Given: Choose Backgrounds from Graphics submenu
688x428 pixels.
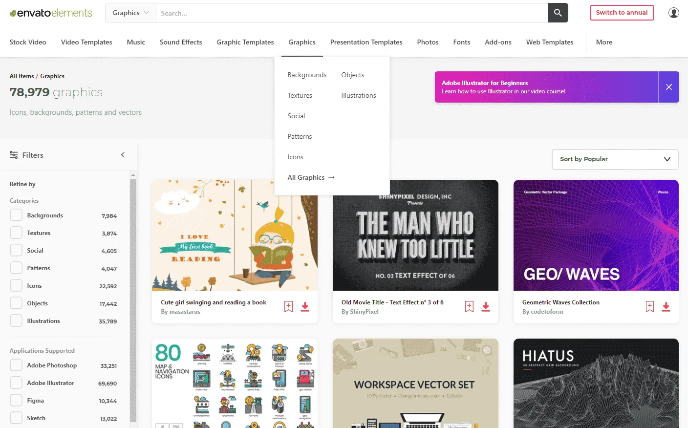Looking at the screenshot, I should click(307, 75).
